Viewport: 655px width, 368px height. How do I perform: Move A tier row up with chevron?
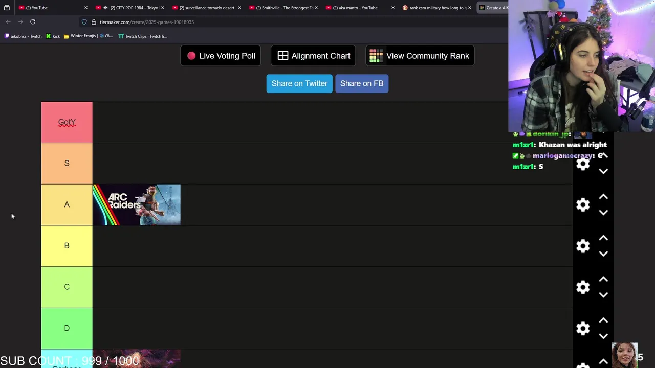(603, 197)
